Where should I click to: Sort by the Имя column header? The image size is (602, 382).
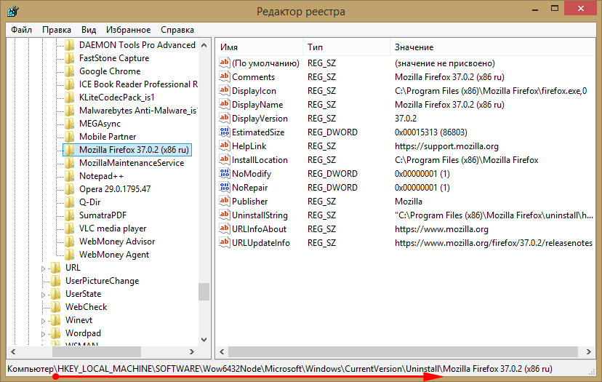[x=259, y=47]
